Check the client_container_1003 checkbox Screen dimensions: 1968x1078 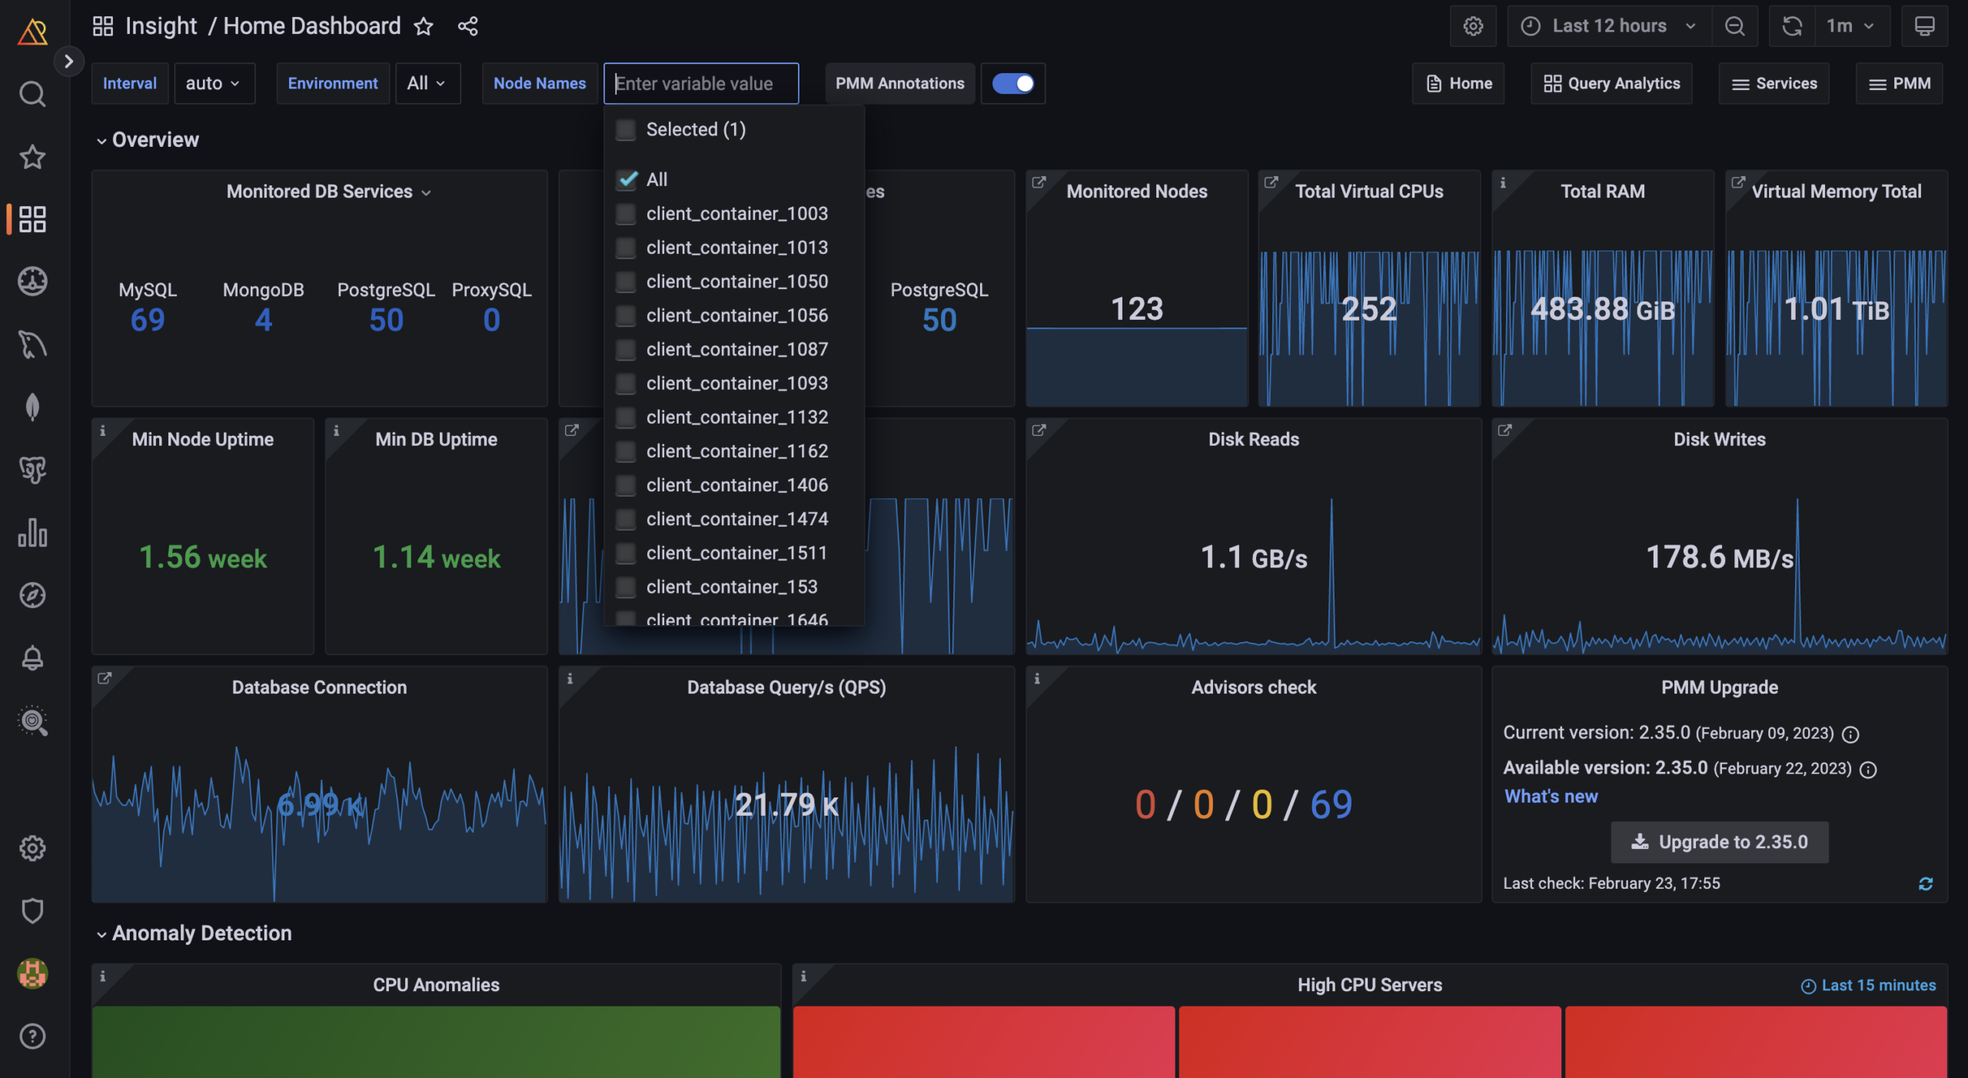click(x=625, y=214)
